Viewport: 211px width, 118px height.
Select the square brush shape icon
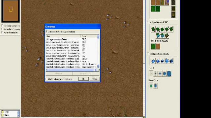coord(155,86)
